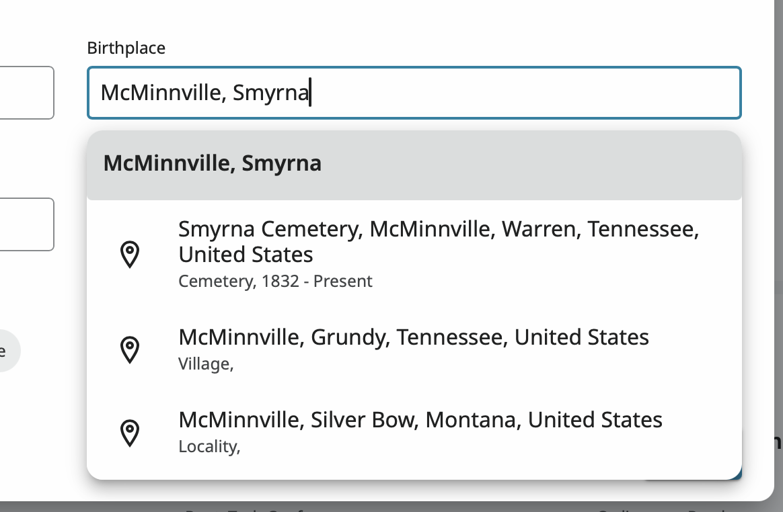Image resolution: width=783 pixels, height=512 pixels.
Task: Click the Birthplace field label
Action: [x=126, y=48]
